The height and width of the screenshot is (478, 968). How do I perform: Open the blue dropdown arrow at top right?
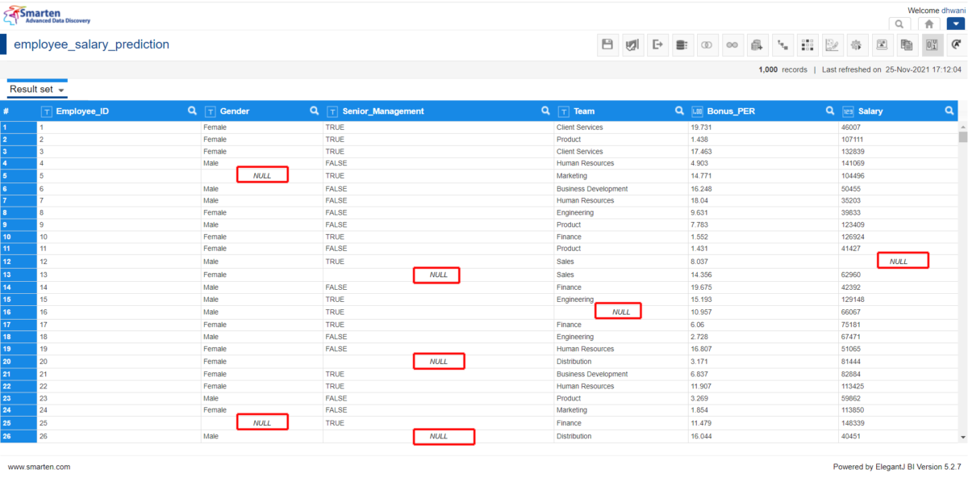point(956,23)
